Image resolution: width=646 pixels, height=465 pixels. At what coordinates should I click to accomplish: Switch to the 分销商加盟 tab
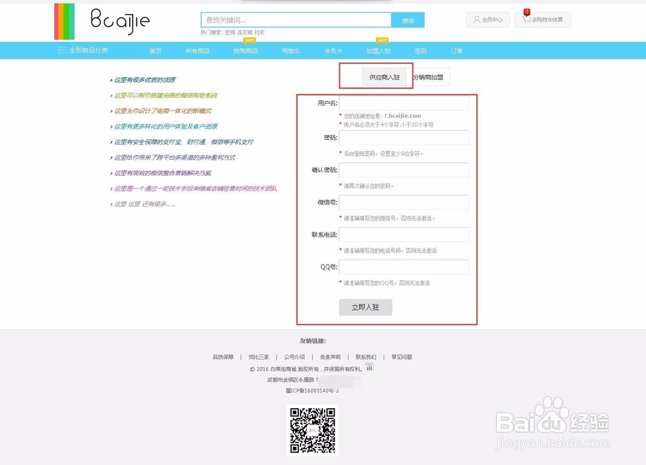(x=428, y=77)
